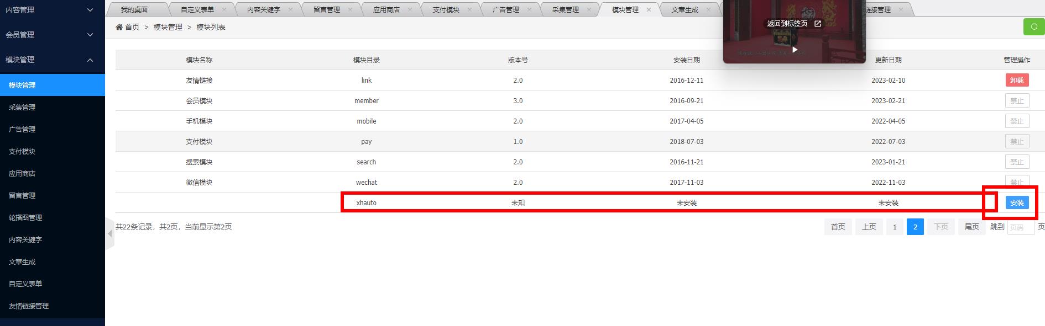Click the return-to-tab pop-out icon
The width and height of the screenshot is (1045, 326).
coord(818,24)
